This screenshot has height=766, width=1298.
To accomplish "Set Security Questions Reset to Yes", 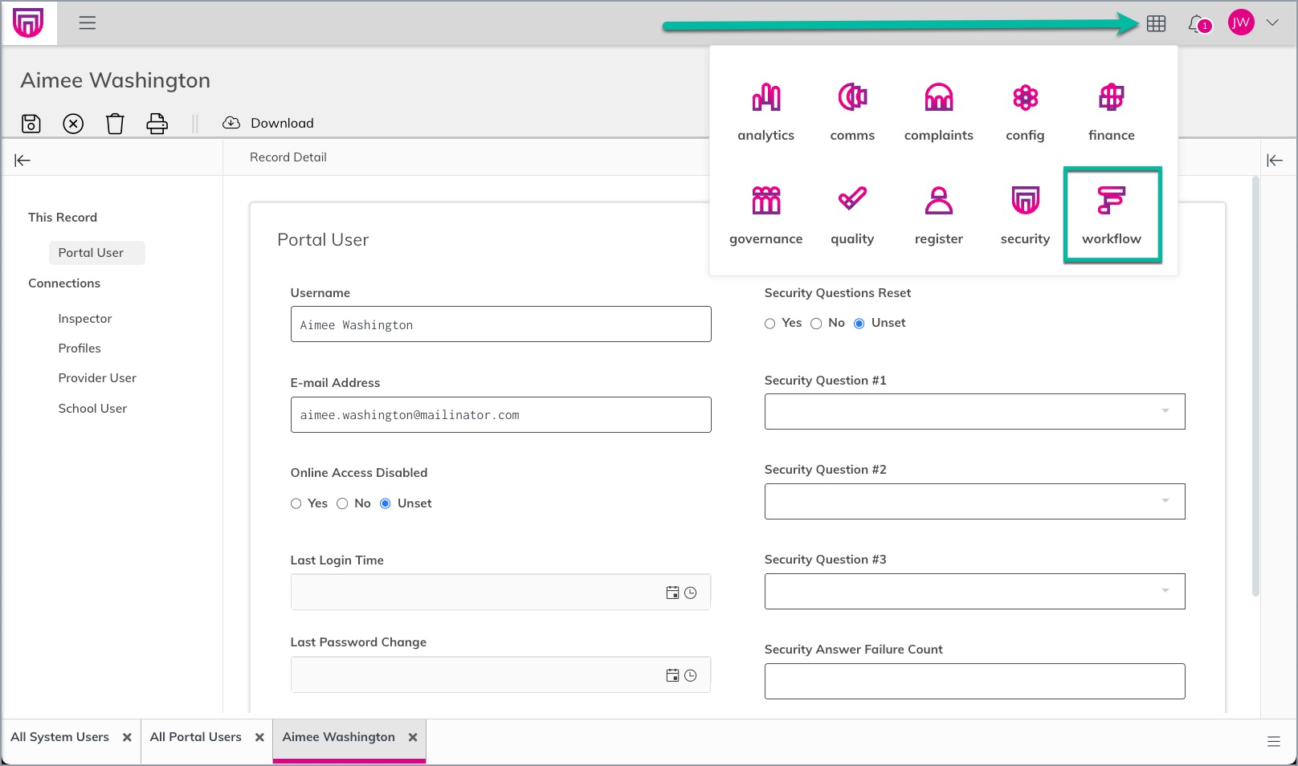I will click(770, 324).
